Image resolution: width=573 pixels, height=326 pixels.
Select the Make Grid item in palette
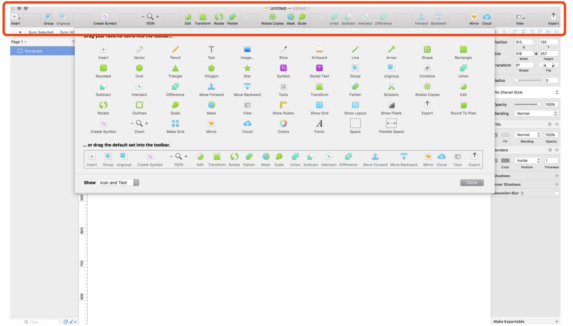175,126
